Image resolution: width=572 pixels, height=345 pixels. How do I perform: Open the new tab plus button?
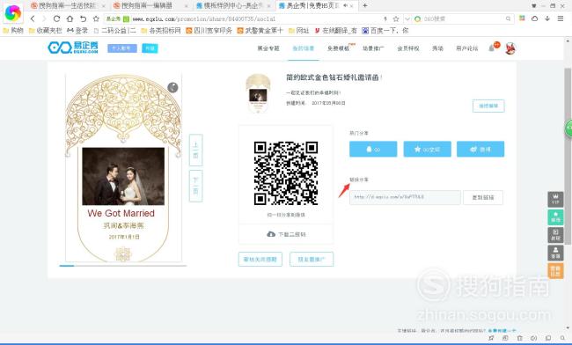(x=364, y=5)
